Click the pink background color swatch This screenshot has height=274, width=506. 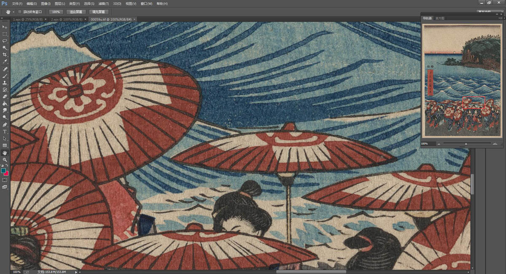(6, 173)
